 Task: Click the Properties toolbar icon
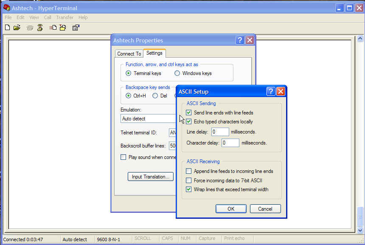[76, 28]
